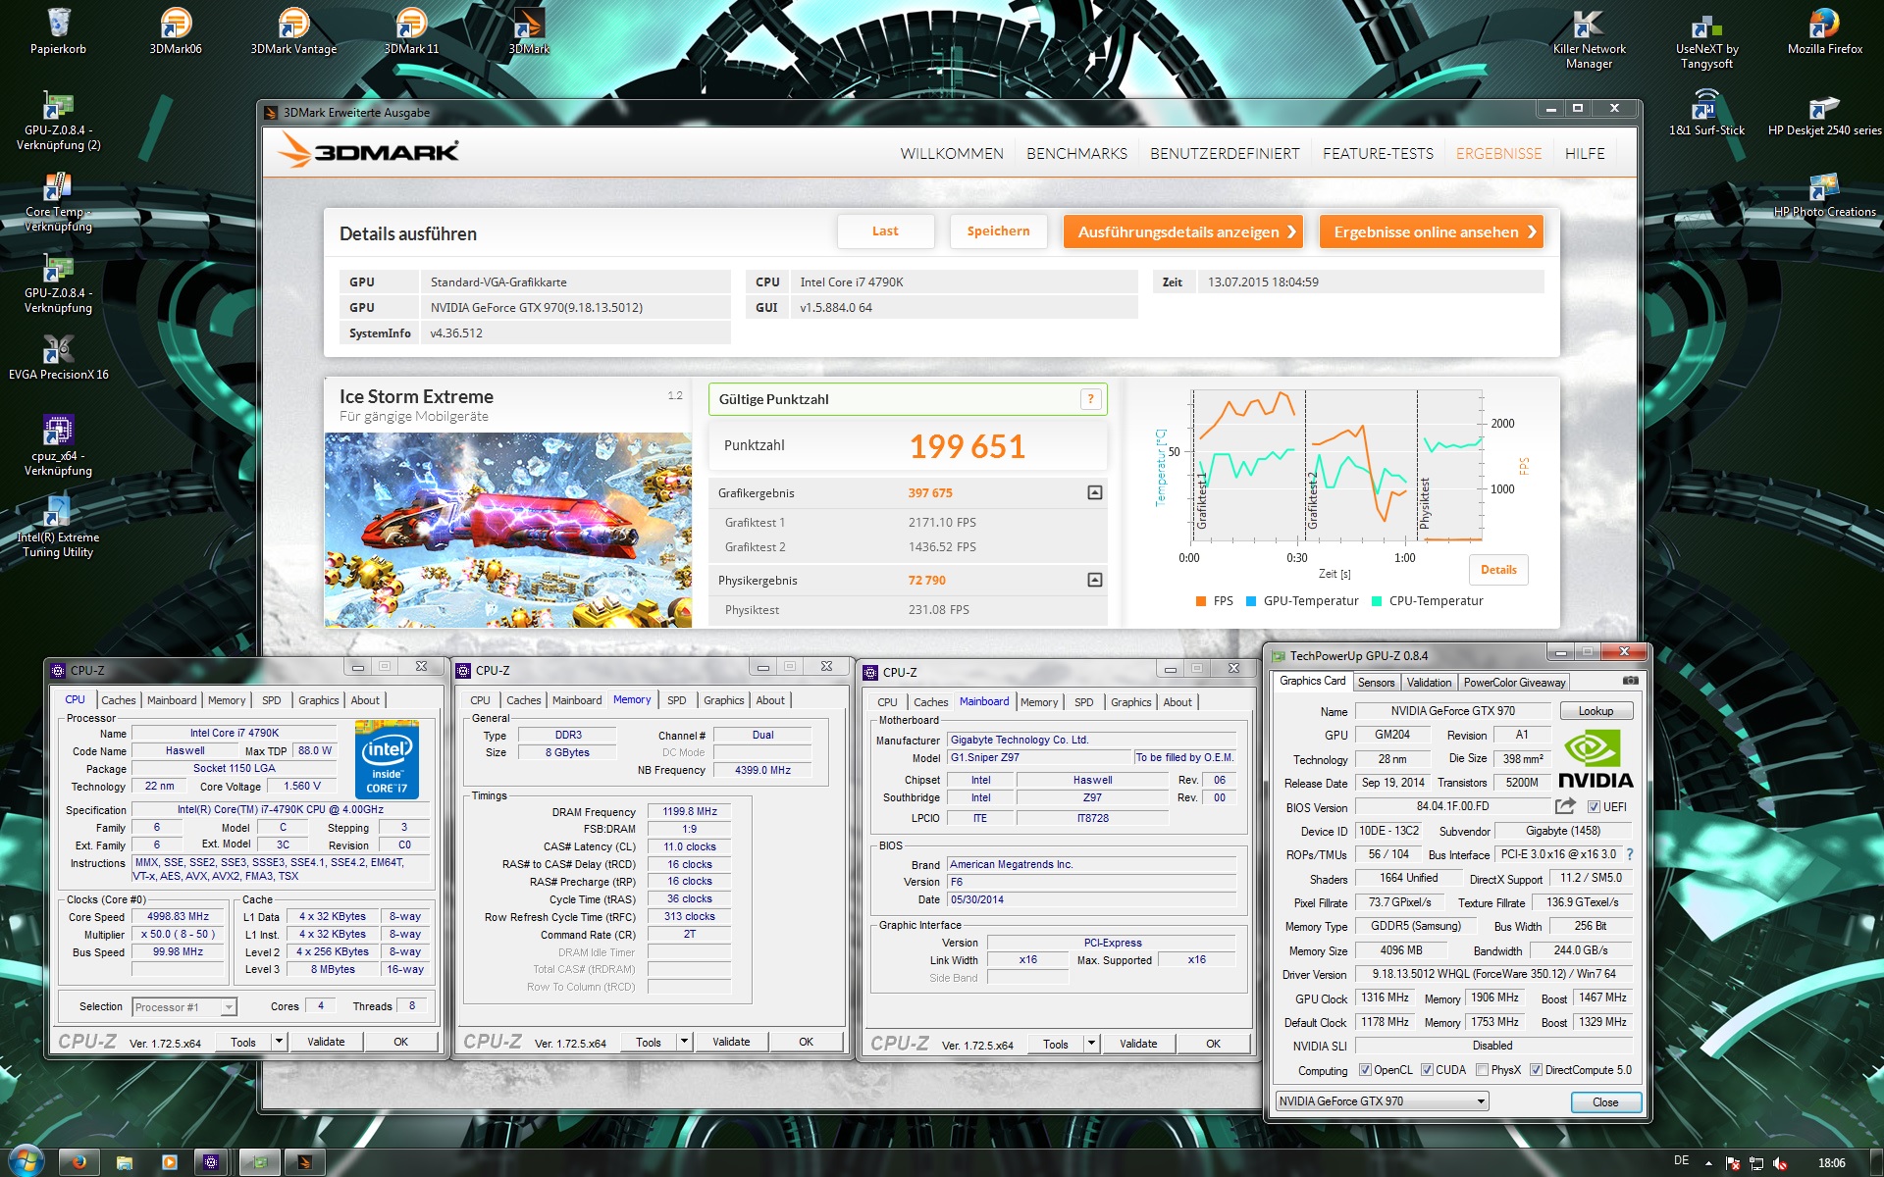Viewport: 1884px width, 1177px height.
Task: Toggle the UEFI checkbox in GPU-Z
Action: tap(1594, 807)
